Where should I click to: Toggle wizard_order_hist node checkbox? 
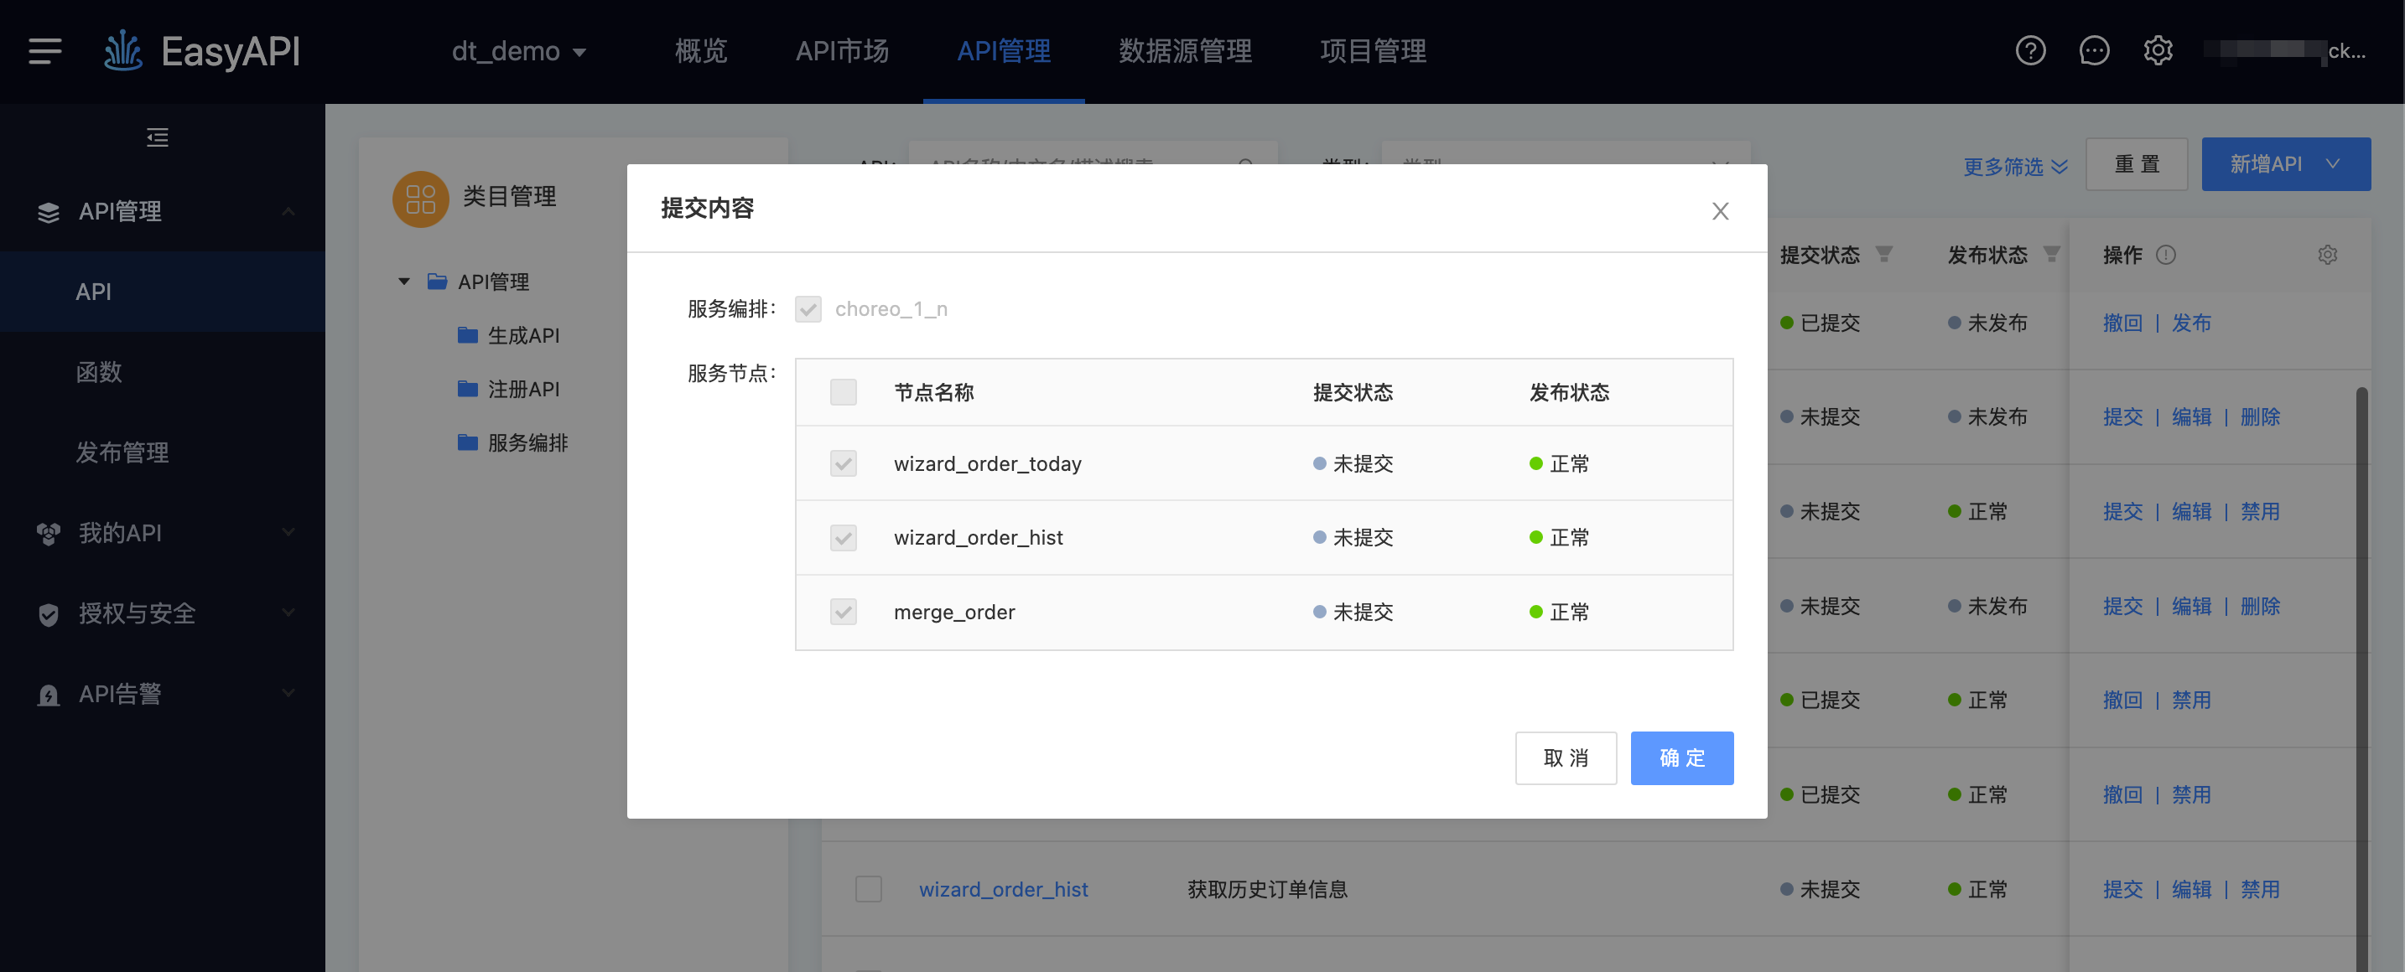coord(844,538)
